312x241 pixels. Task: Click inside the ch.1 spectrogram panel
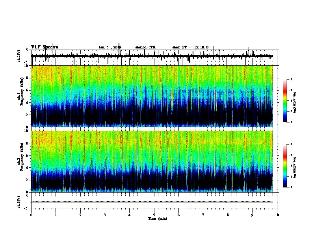pos(152,96)
